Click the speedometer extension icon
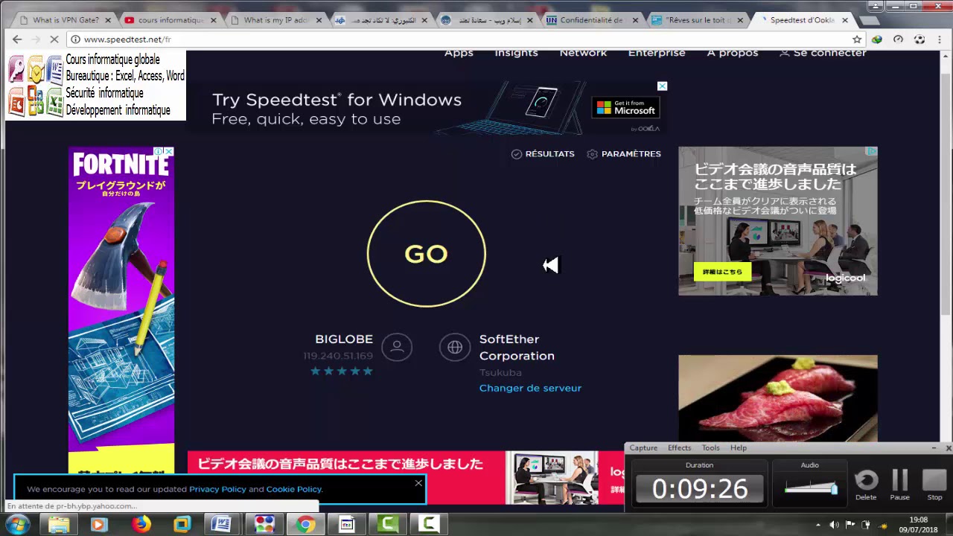The width and height of the screenshot is (953, 536). coord(898,39)
